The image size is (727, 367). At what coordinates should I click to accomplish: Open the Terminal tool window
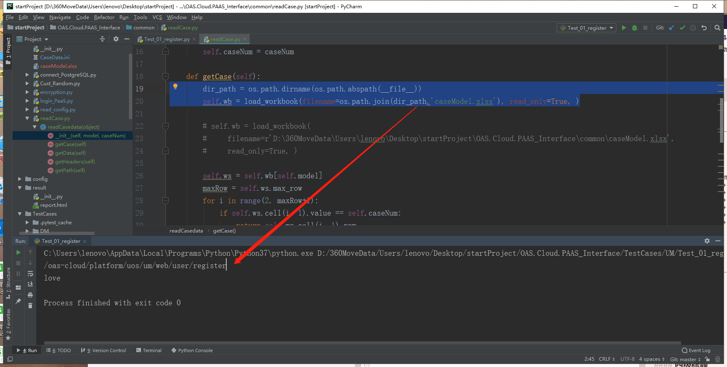149,350
